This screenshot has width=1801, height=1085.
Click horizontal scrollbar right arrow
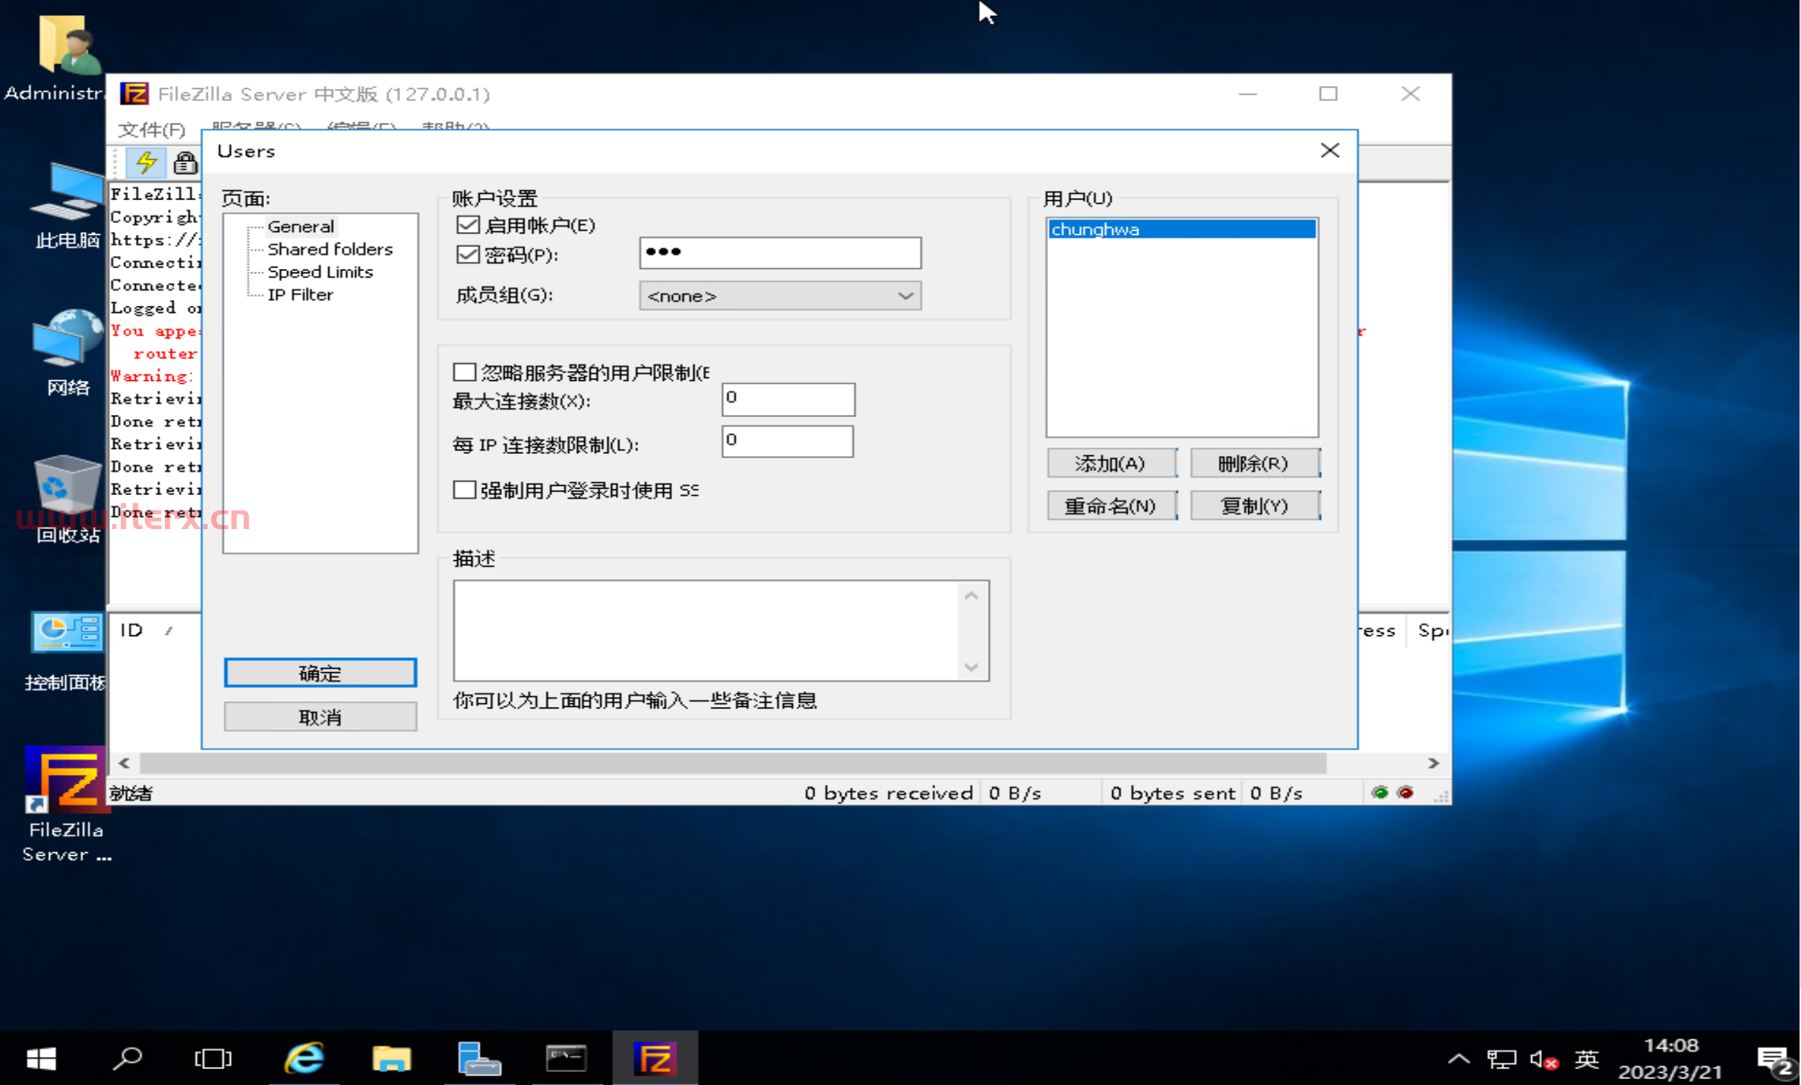click(x=1434, y=763)
